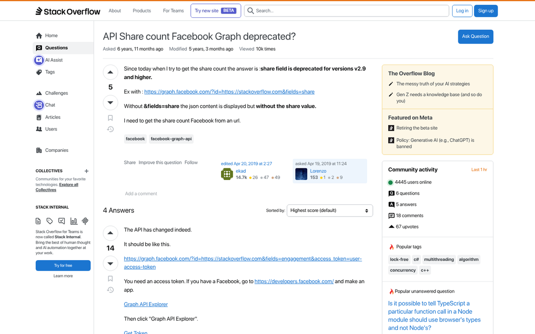Image resolution: width=535 pixels, height=334 pixels.
Task: Downvote the top answer
Action: pyautogui.click(x=110, y=263)
